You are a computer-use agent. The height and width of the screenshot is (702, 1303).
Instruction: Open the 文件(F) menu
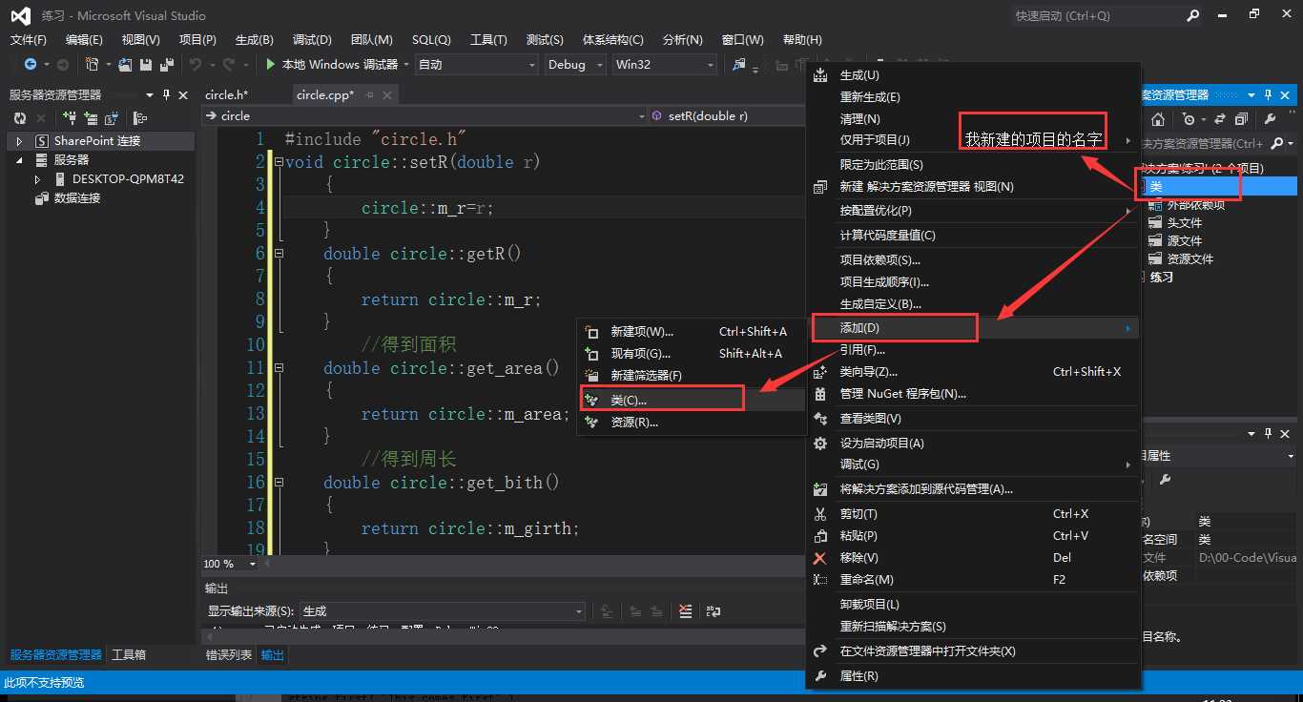(x=29, y=40)
